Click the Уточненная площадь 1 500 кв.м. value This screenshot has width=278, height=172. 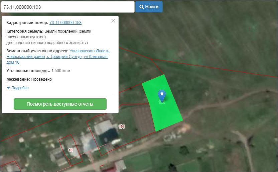(x=61, y=71)
